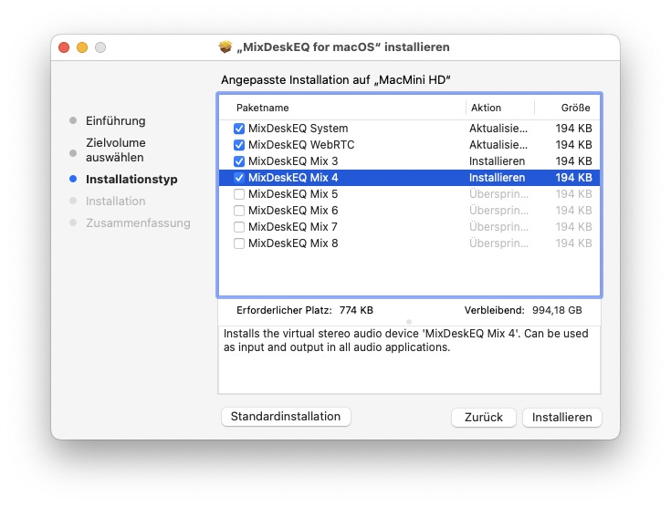Check the MixDeskEQ Mix 7 package
Screen dimensions: 671x507
pyautogui.click(x=239, y=227)
